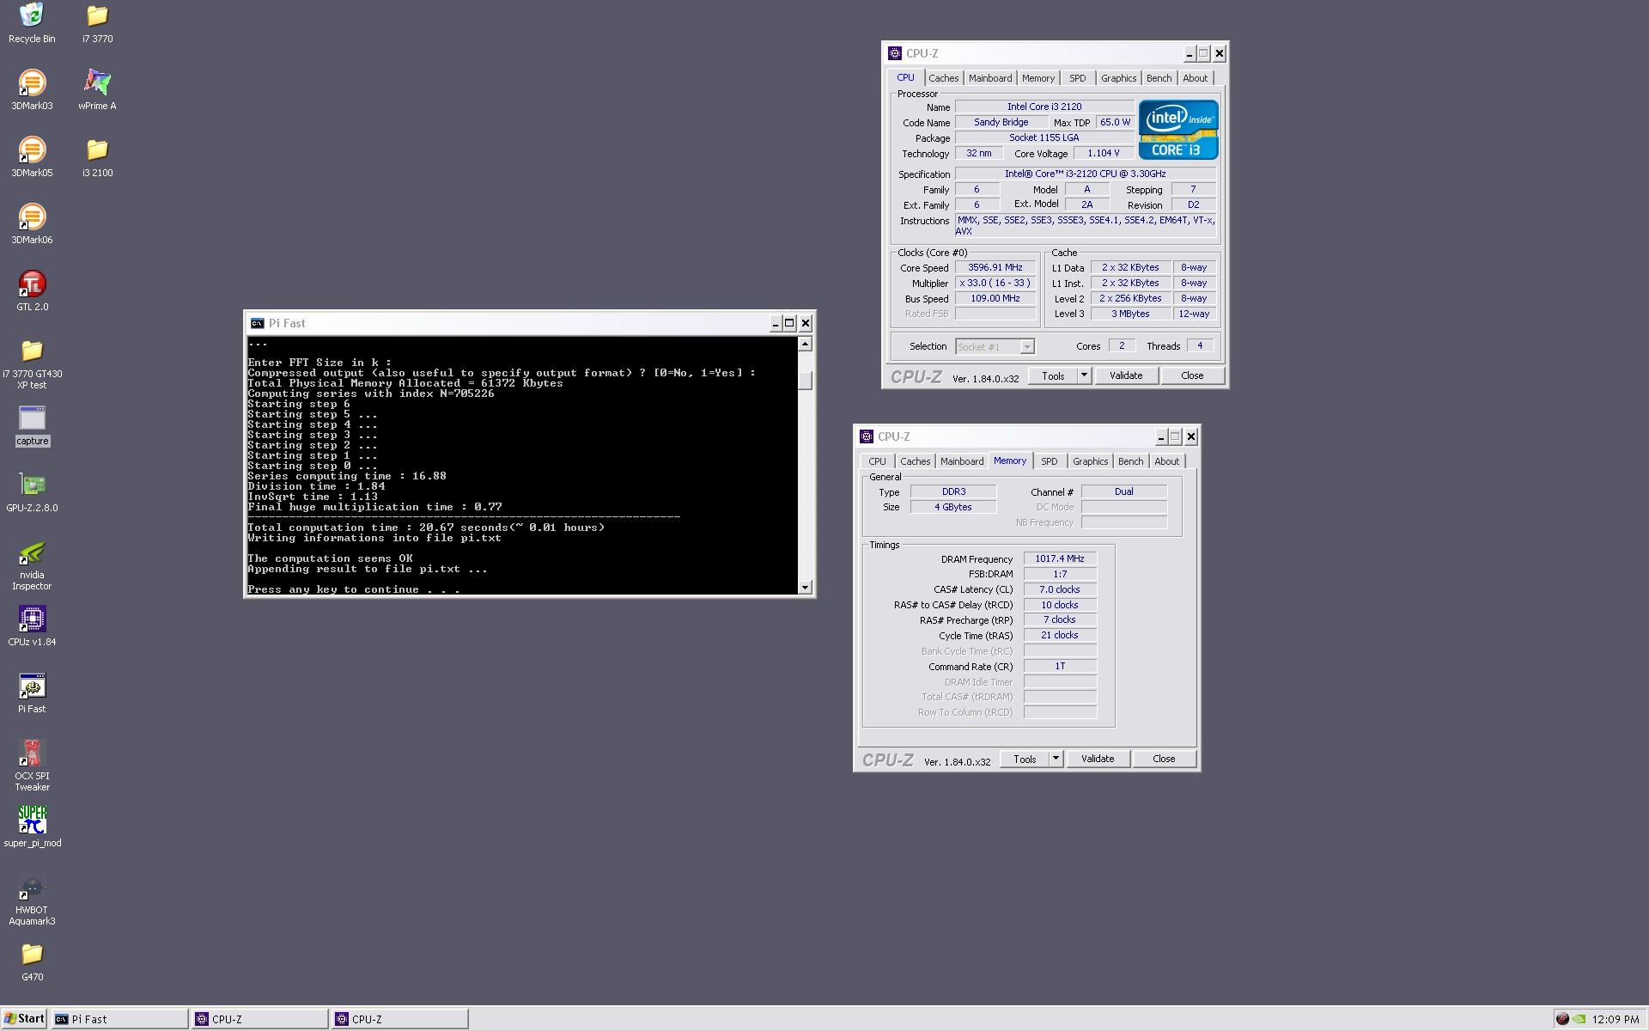Click the DRAM Frequency value 1017.4 MHz
Viewport: 1649px width, 1031px height.
(1060, 558)
